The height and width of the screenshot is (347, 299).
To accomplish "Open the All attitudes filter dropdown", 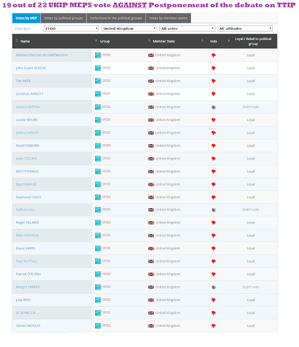I will click(245, 29).
